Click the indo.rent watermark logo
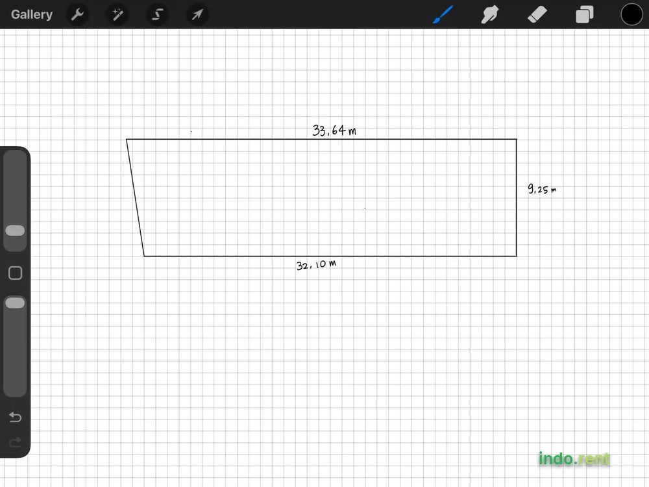Screen dimensions: 649x487 (574, 459)
